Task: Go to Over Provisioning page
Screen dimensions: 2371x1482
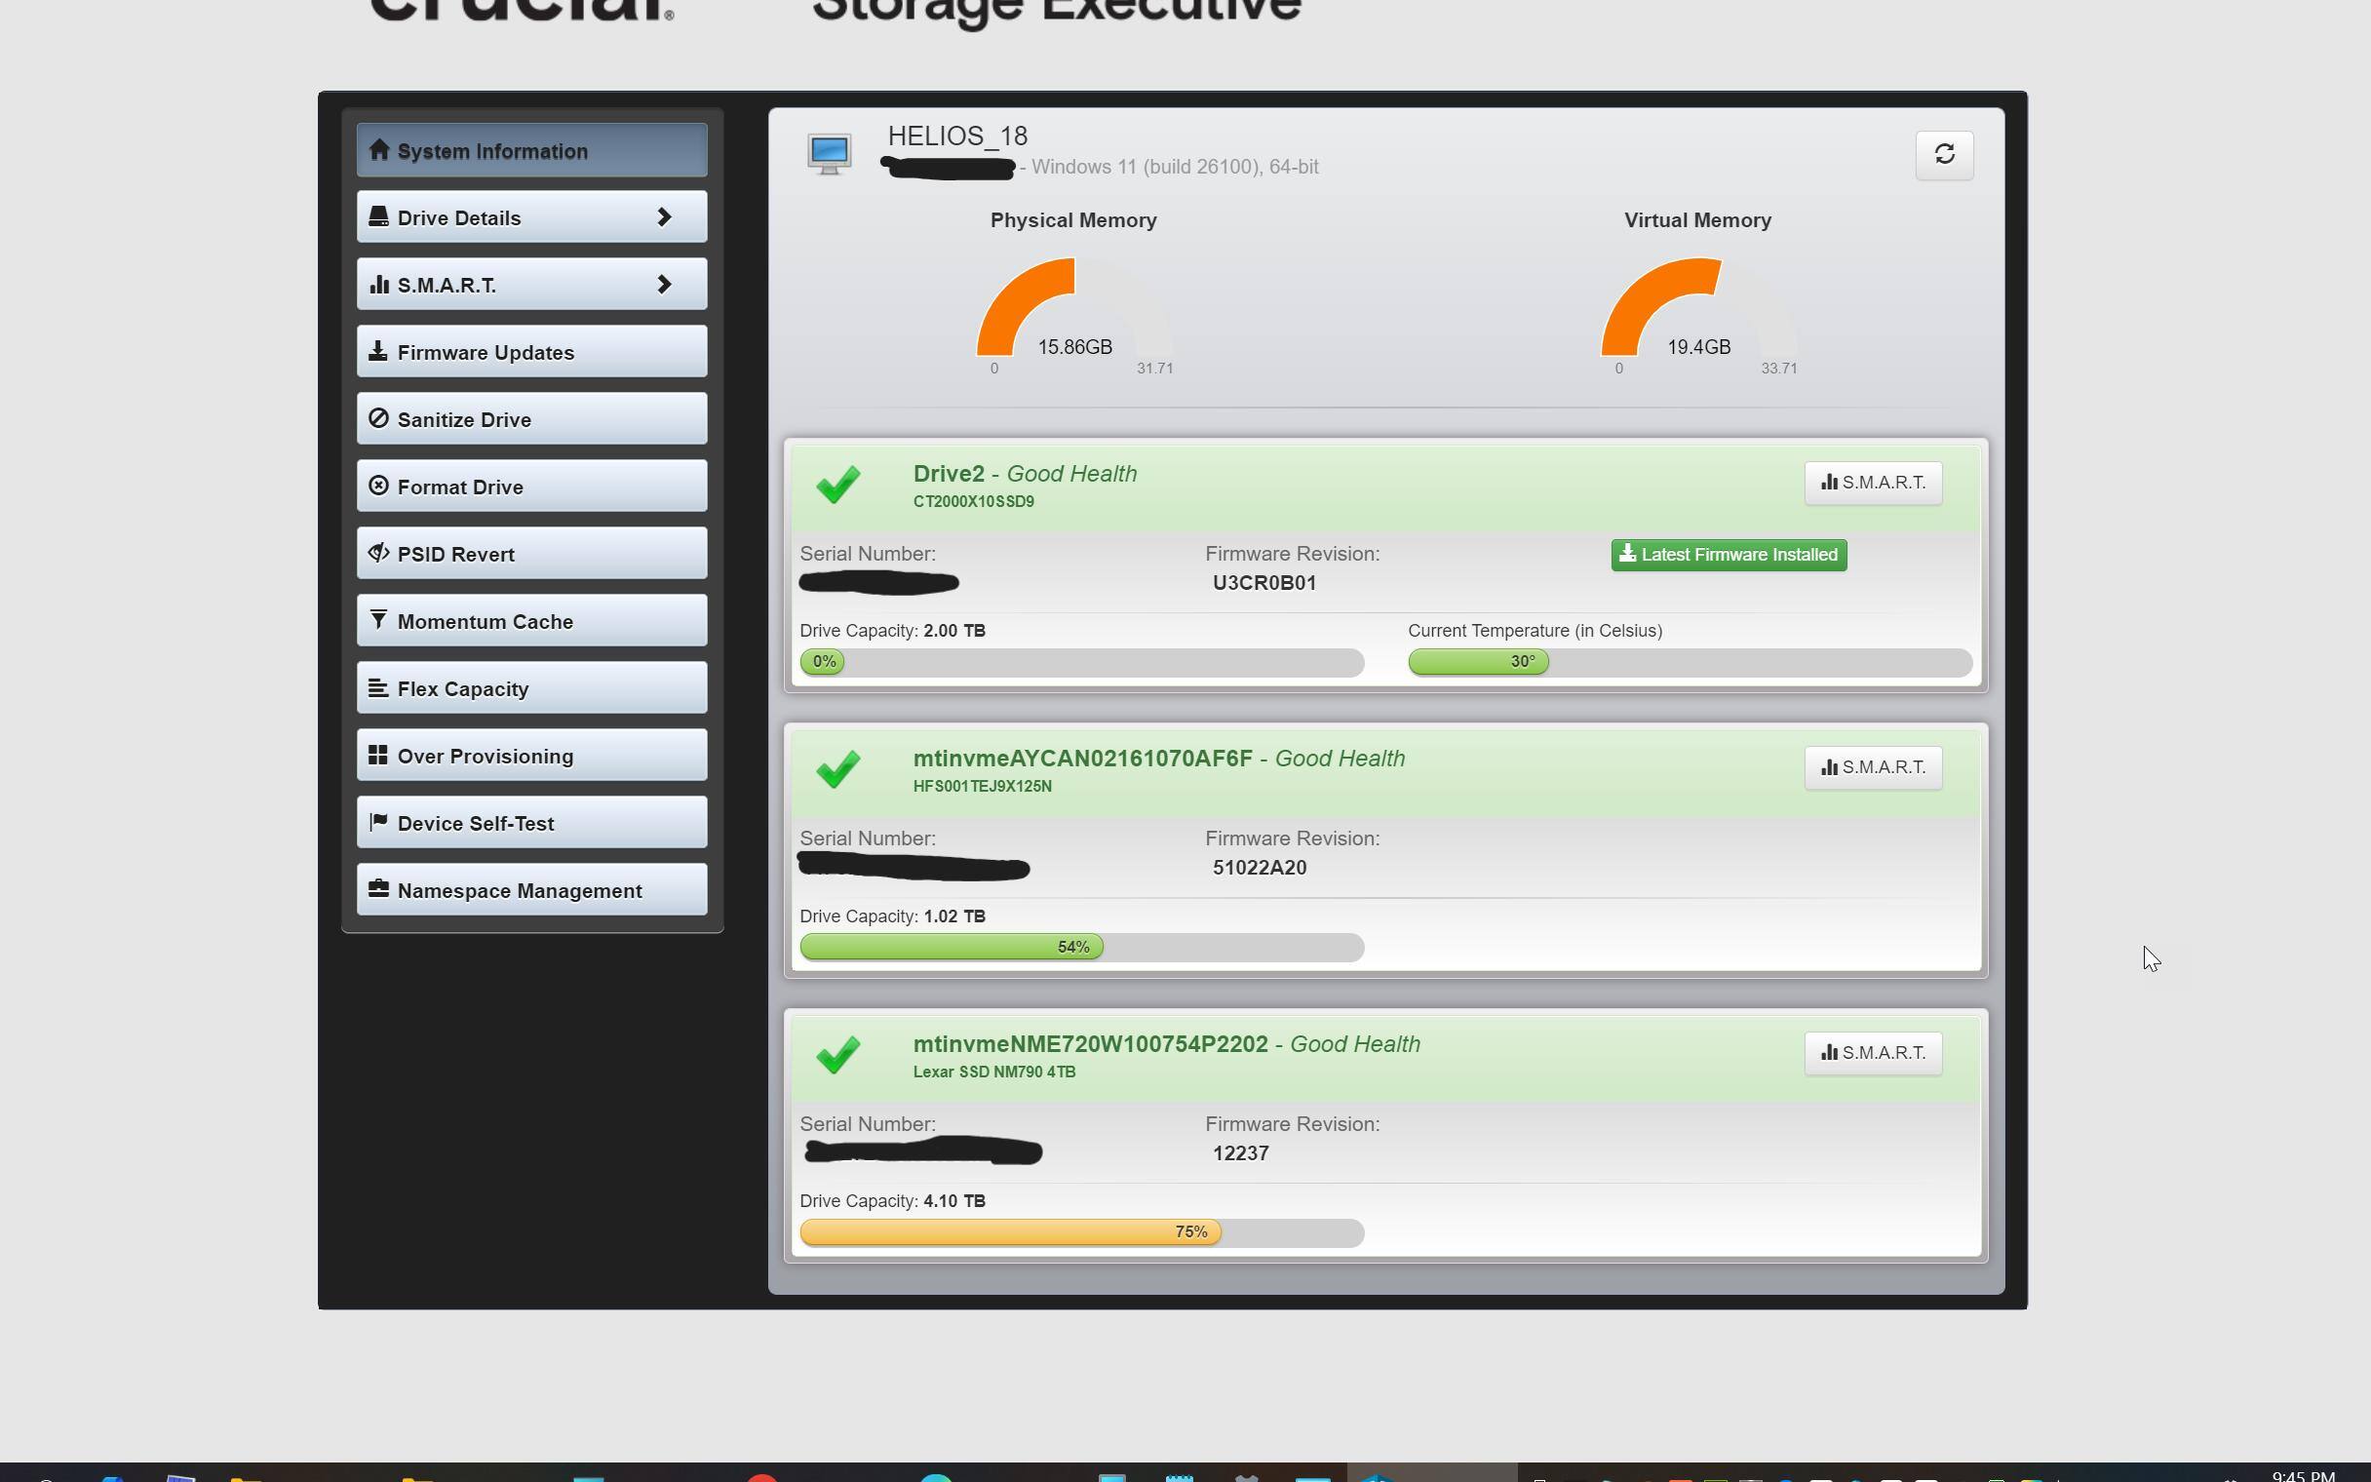Action: 531,756
